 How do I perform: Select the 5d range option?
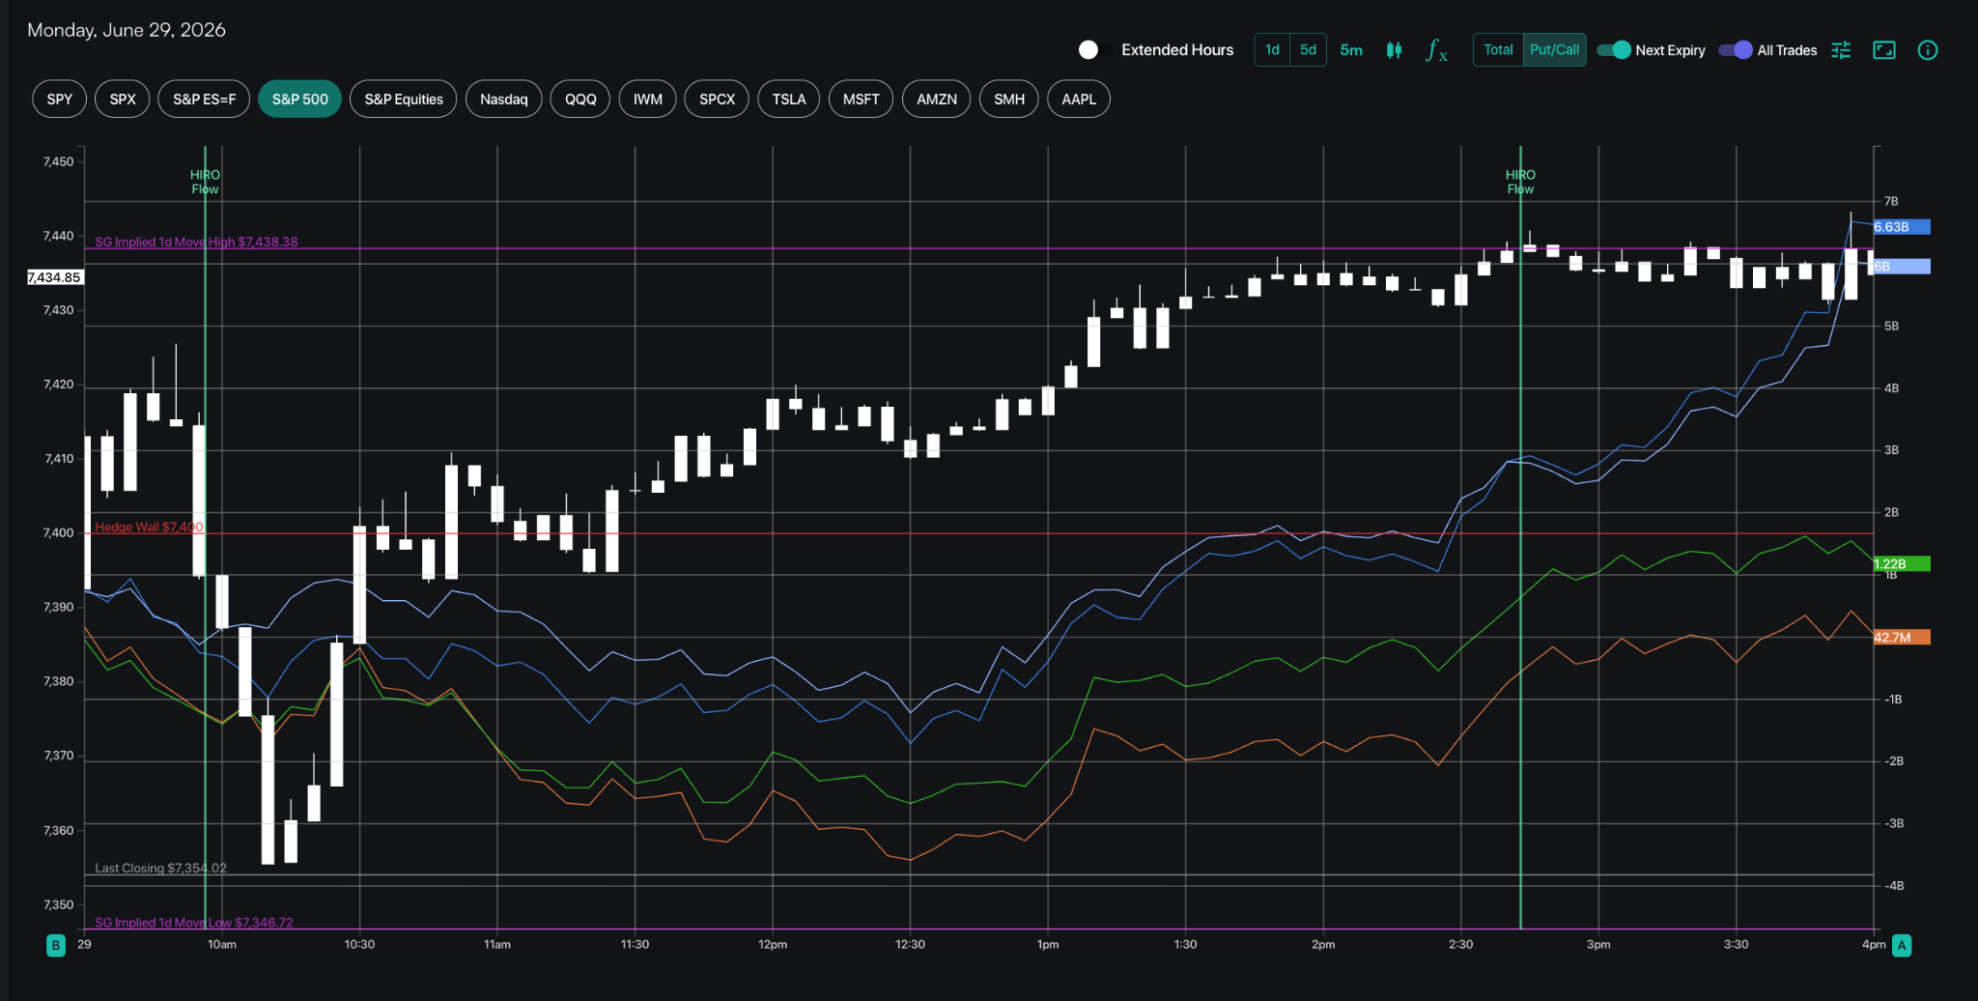(x=1308, y=50)
